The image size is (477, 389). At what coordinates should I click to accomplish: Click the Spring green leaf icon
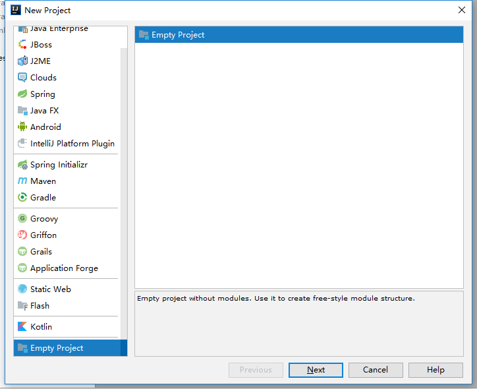click(x=22, y=94)
